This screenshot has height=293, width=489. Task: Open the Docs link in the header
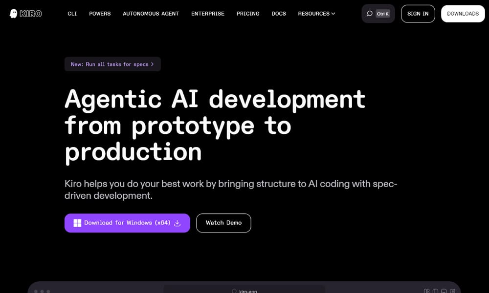279,14
